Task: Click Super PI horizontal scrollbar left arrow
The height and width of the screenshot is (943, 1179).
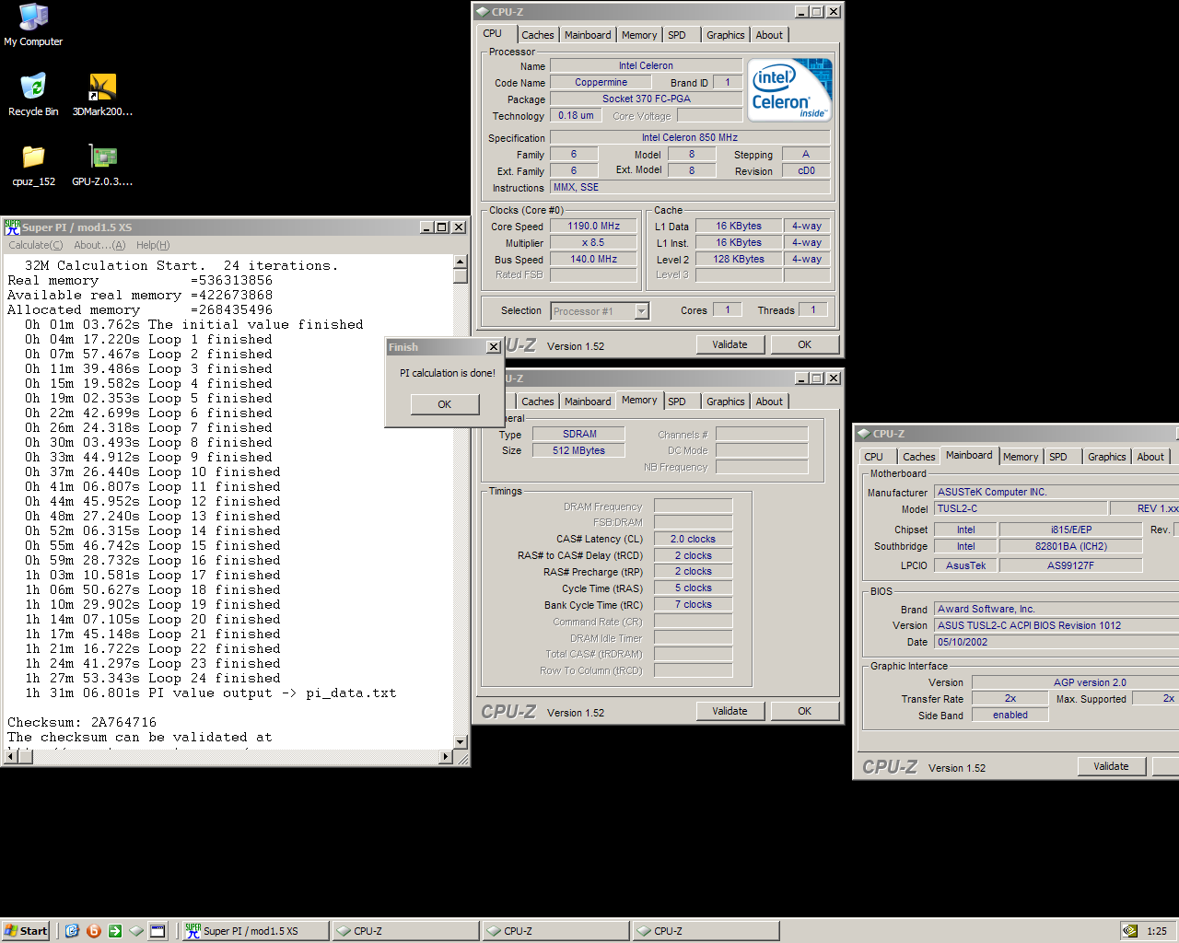Action: [x=11, y=757]
